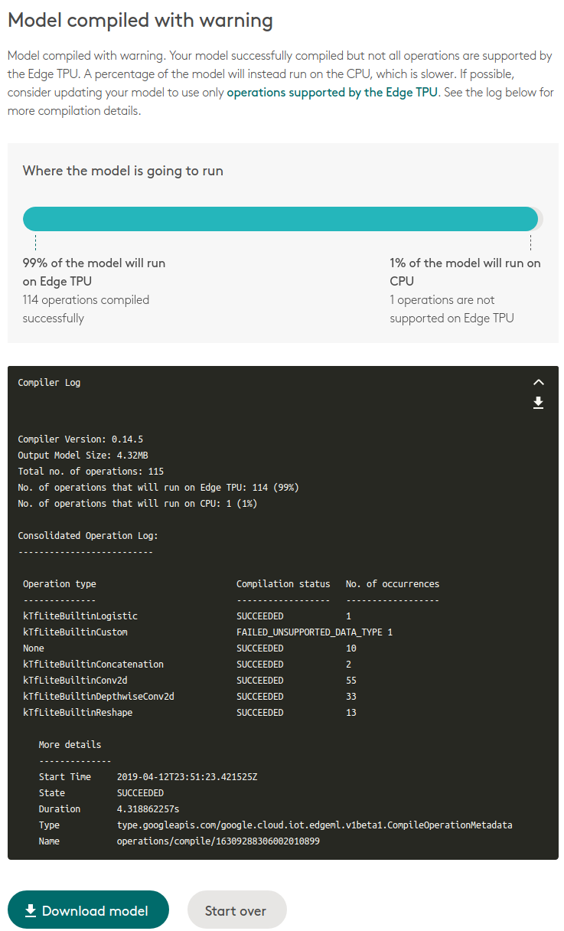Click the download log icon in the Compiler Log panel

[539, 402]
